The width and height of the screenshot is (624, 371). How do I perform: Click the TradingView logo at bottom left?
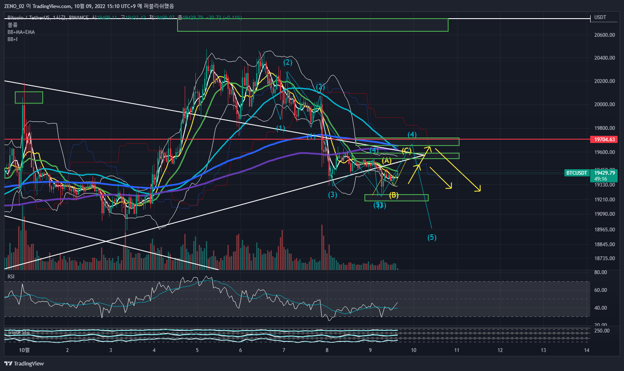pos(24,363)
